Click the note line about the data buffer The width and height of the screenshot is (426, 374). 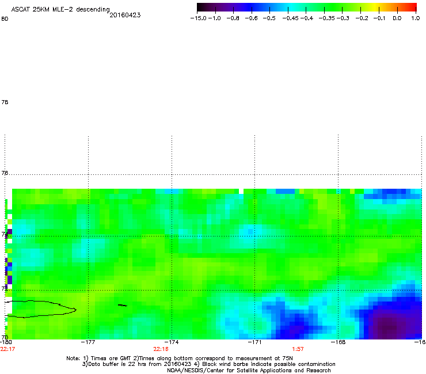(x=208, y=364)
